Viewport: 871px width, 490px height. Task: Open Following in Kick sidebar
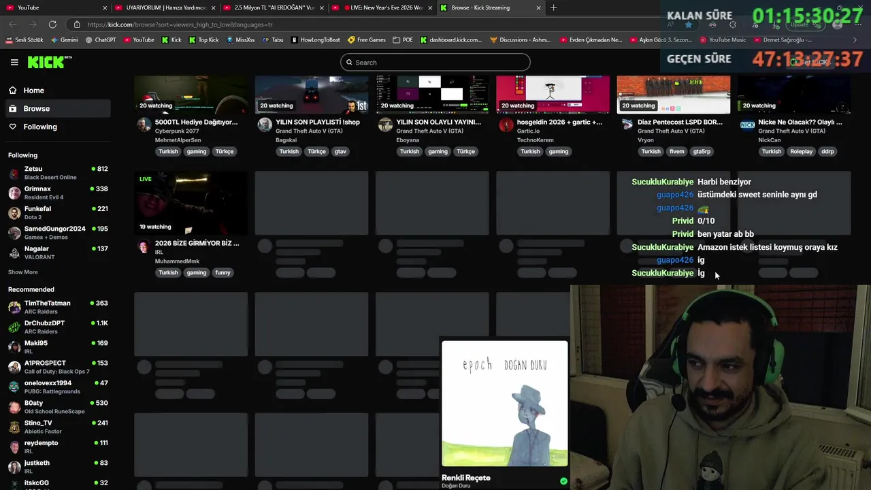click(58, 127)
